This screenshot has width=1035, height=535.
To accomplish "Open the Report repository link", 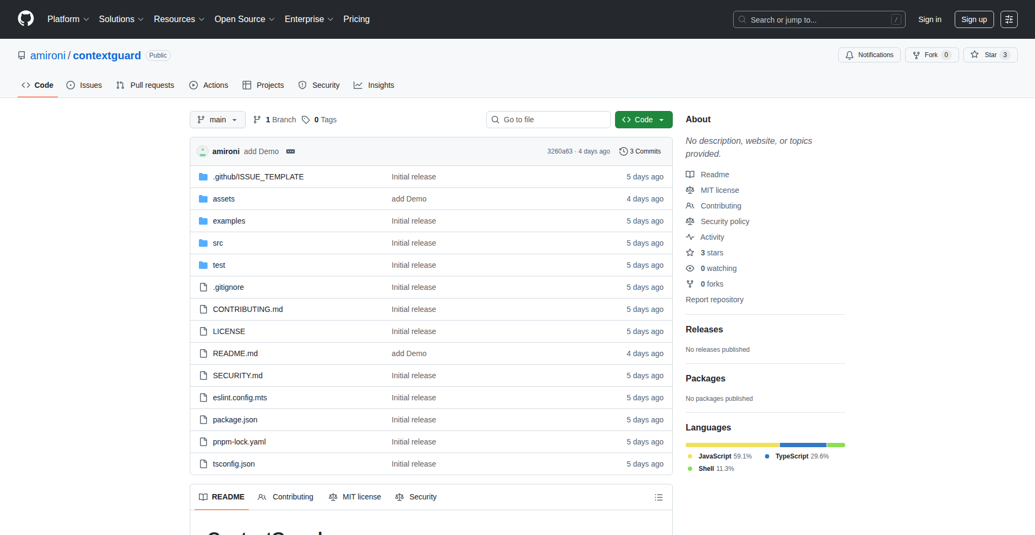I will (x=714, y=300).
